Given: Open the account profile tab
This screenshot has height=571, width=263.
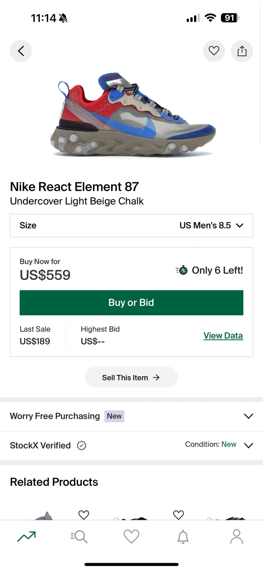Looking at the screenshot, I should coord(237,537).
